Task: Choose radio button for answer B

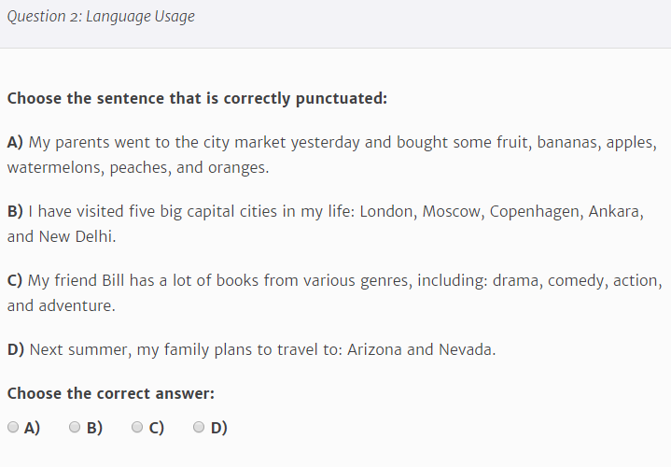Action: (76, 427)
